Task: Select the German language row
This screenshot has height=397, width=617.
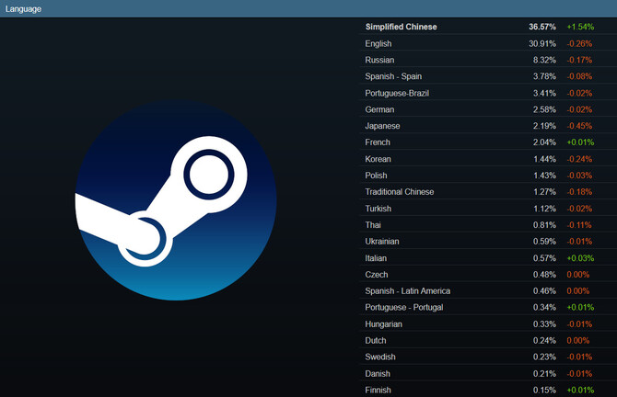Action: click(488, 109)
